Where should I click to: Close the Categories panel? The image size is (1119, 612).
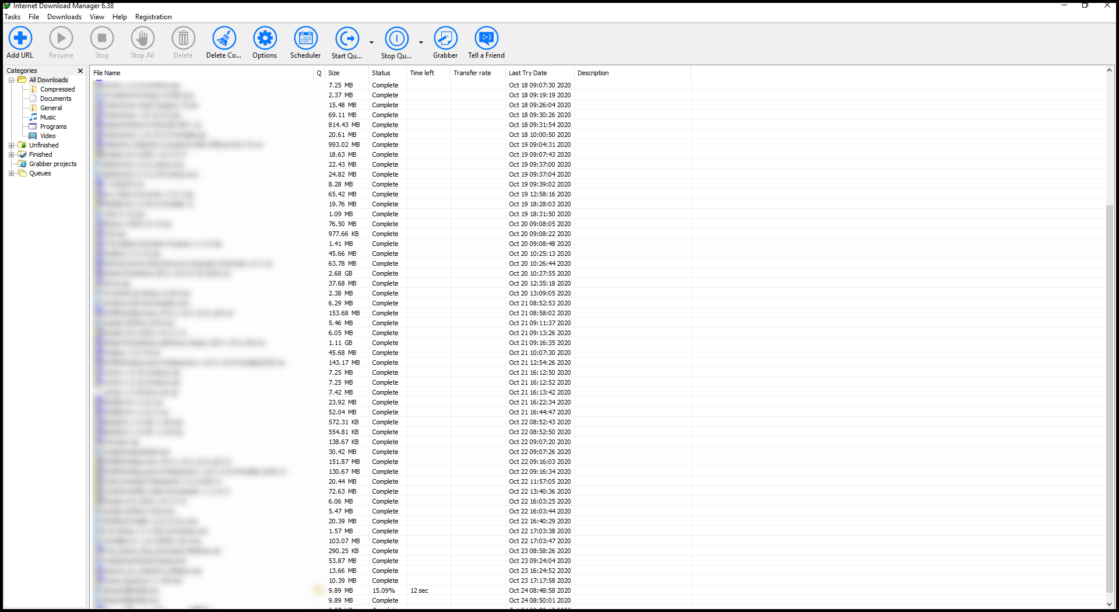coord(80,71)
